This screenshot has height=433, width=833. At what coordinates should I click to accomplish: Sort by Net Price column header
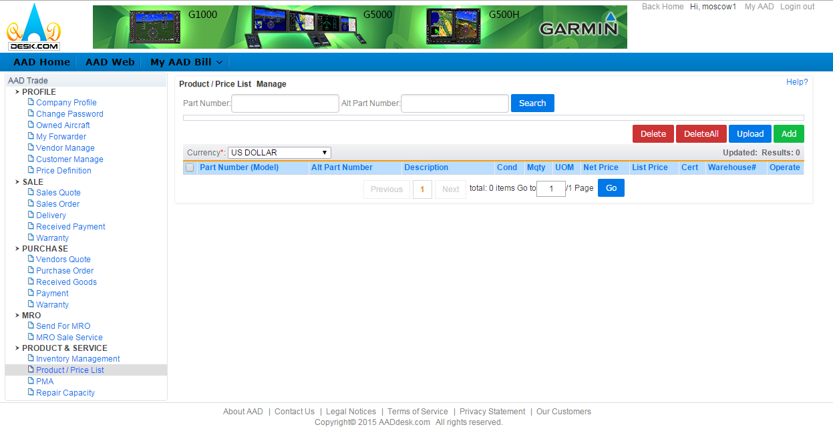(x=601, y=167)
